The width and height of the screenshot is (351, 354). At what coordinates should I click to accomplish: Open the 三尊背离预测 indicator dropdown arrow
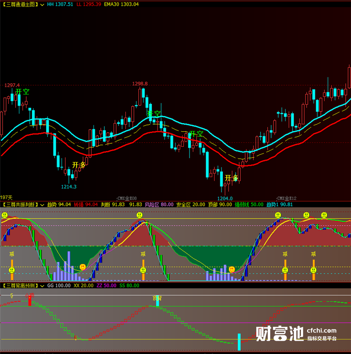coord(42,286)
